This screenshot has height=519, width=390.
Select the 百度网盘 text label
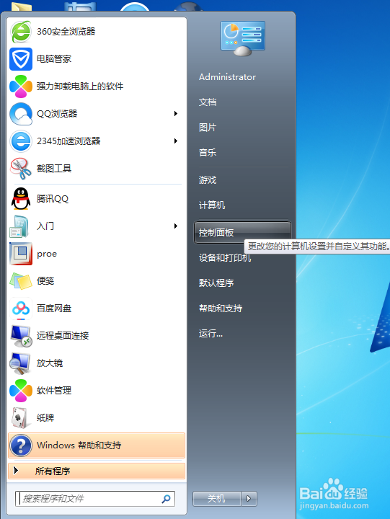pyautogui.click(x=54, y=309)
